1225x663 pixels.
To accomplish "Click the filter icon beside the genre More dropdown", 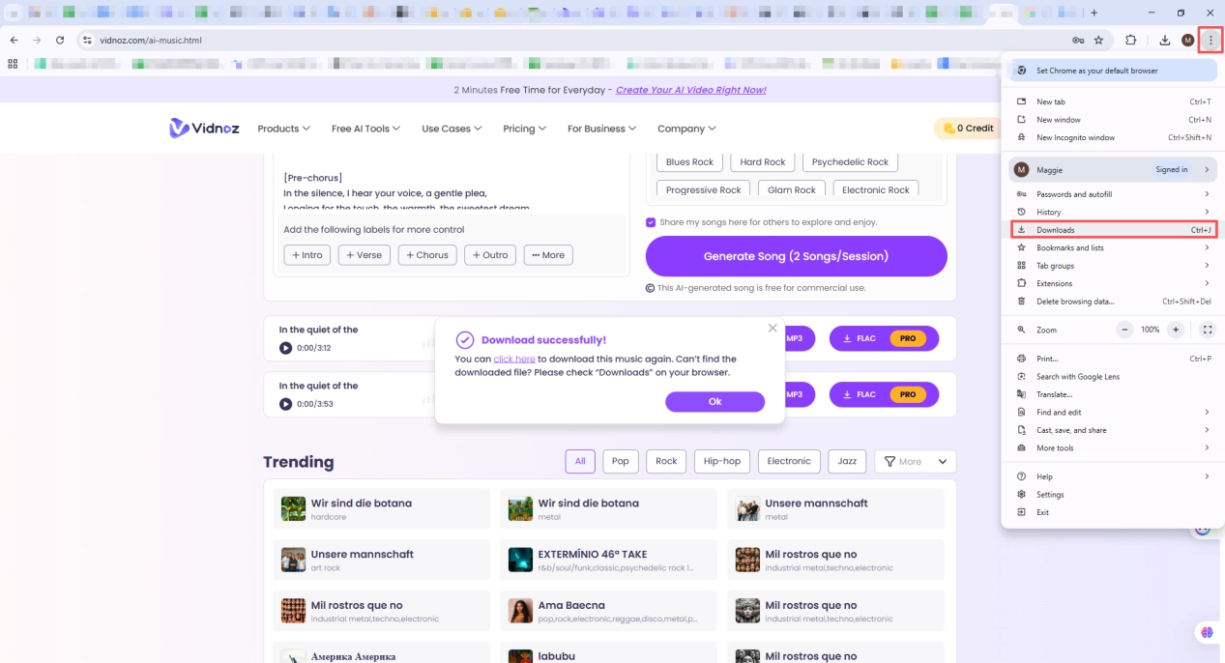I will tap(890, 461).
